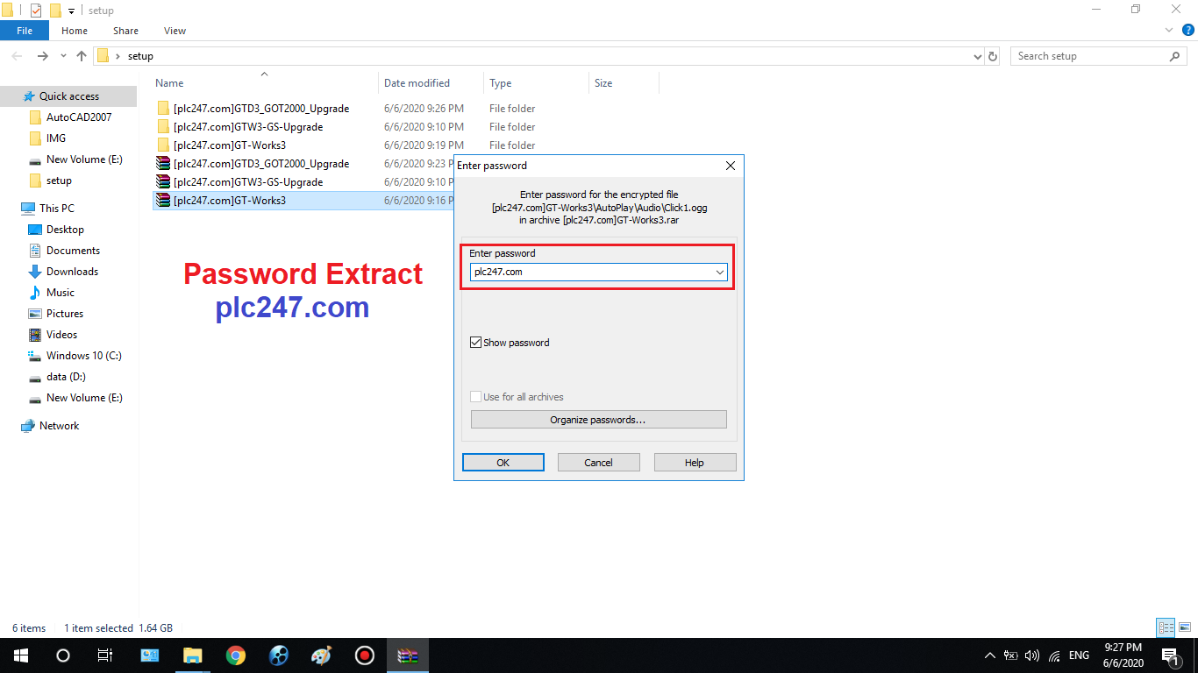Uncheck the Show password checkbox

point(476,343)
